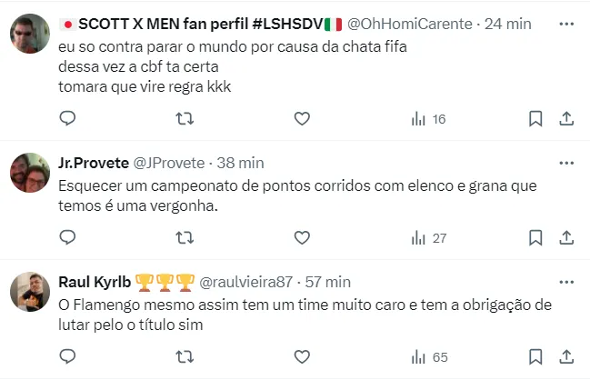The image size is (590, 380).
Task: Repost Jr.Provete's tweet
Action: tap(185, 237)
